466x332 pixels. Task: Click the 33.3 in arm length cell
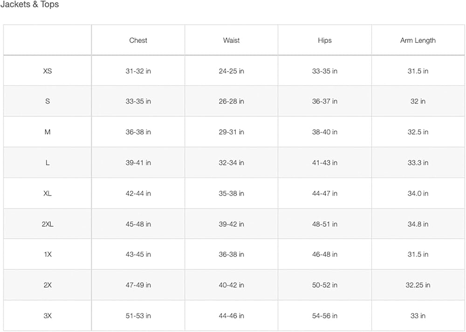coord(418,163)
